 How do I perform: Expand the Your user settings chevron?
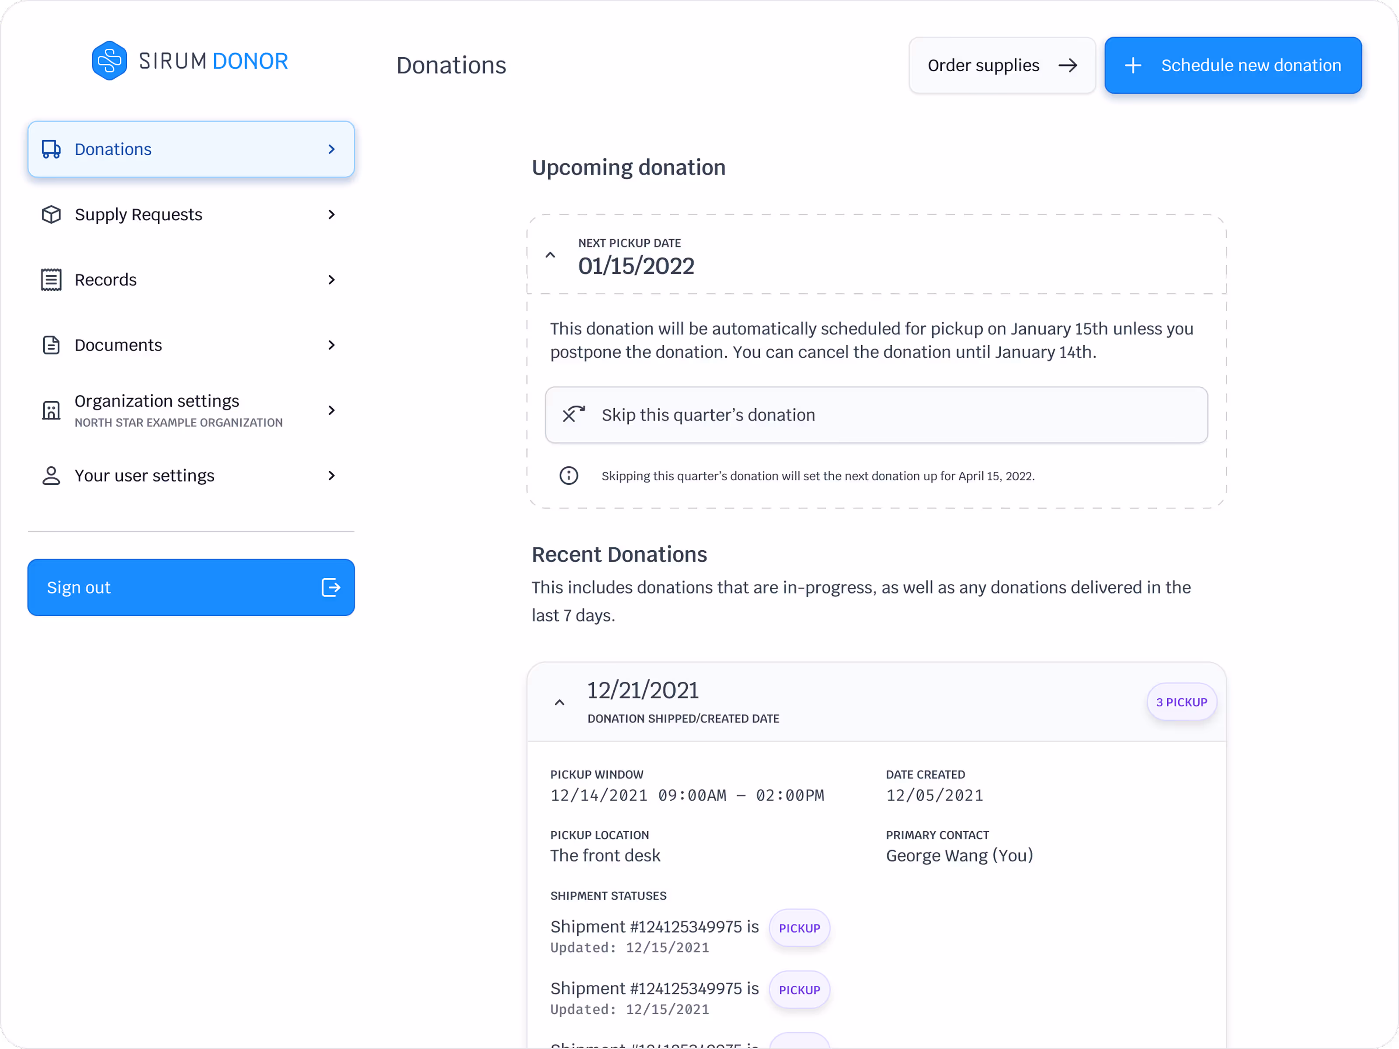pyautogui.click(x=331, y=476)
